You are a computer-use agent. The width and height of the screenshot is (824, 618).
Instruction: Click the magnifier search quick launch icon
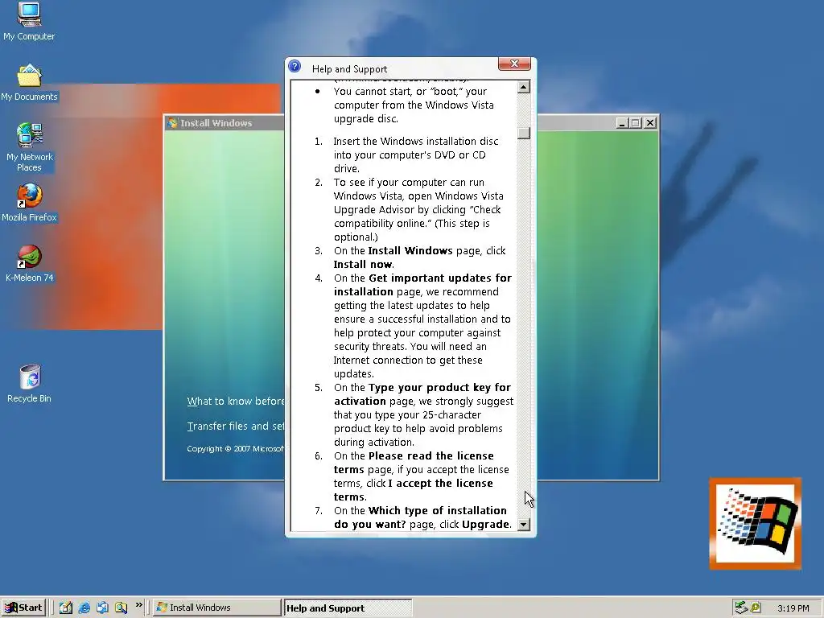point(121,608)
